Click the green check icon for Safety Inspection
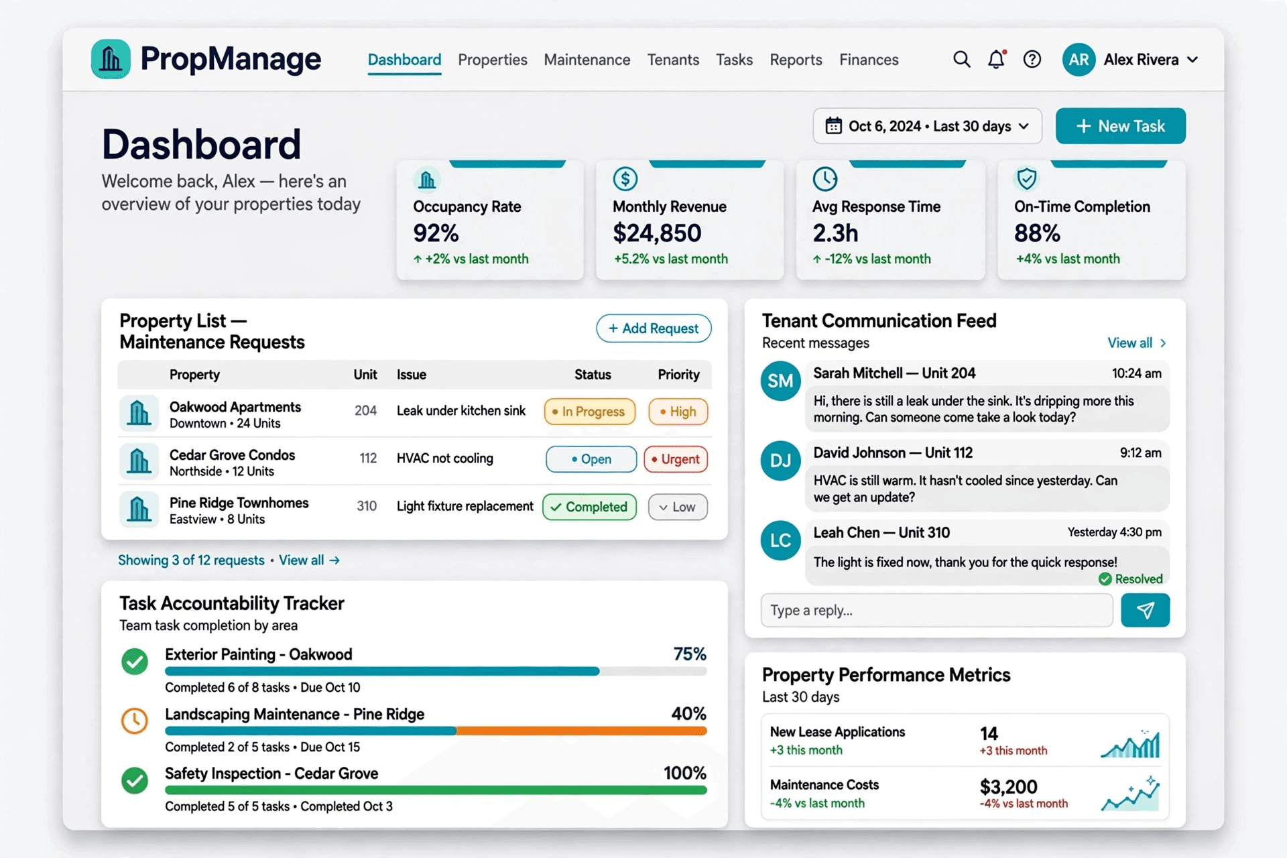The height and width of the screenshot is (858, 1287). point(135,780)
